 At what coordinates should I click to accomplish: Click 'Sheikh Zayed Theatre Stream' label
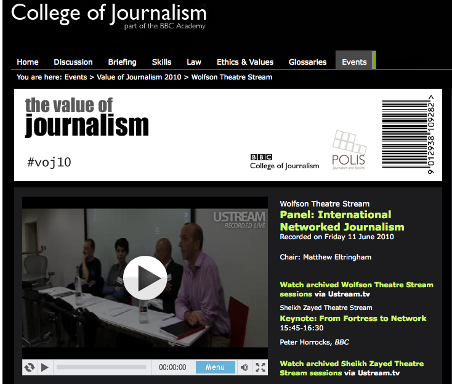(326, 308)
